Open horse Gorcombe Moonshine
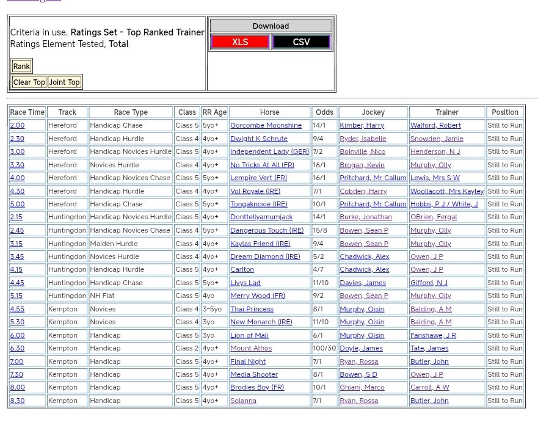 266,126
